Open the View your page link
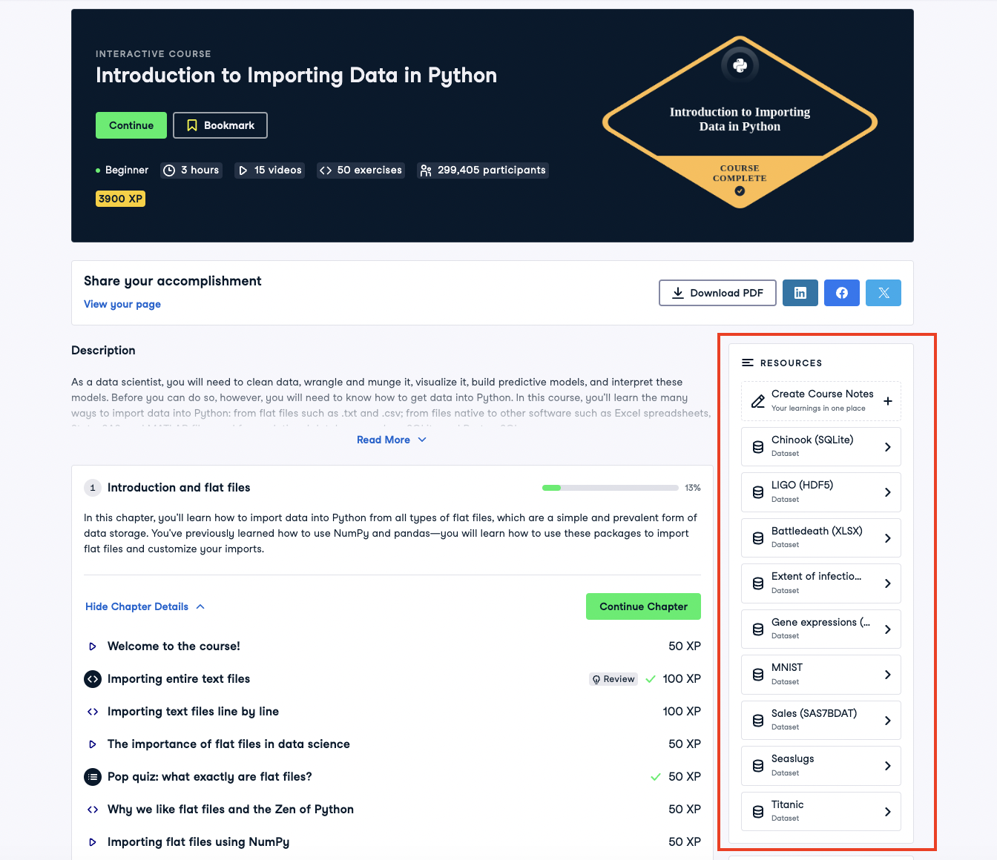Viewport: 997px width, 860px height. pyautogui.click(x=122, y=304)
